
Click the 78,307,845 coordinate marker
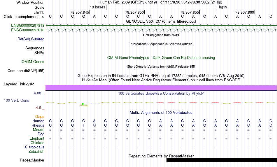tap(80, 12)
